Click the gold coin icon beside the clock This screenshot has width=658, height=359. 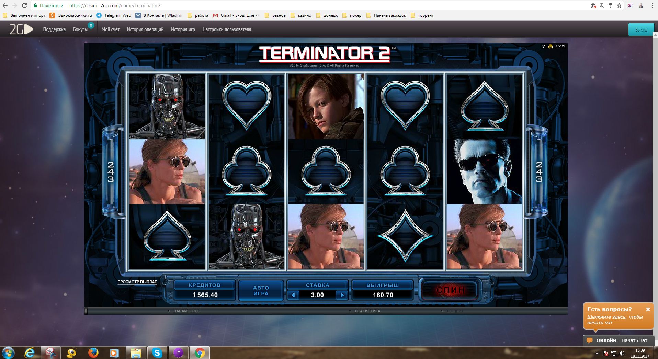pyautogui.click(x=551, y=46)
